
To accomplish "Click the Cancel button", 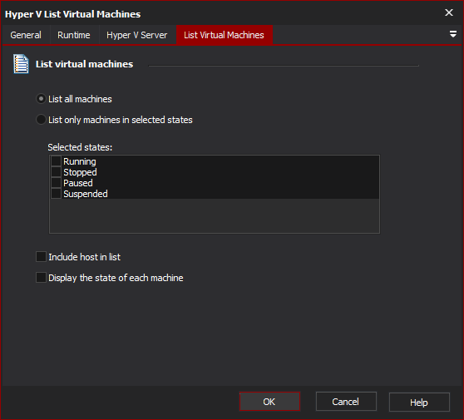I will point(346,402).
